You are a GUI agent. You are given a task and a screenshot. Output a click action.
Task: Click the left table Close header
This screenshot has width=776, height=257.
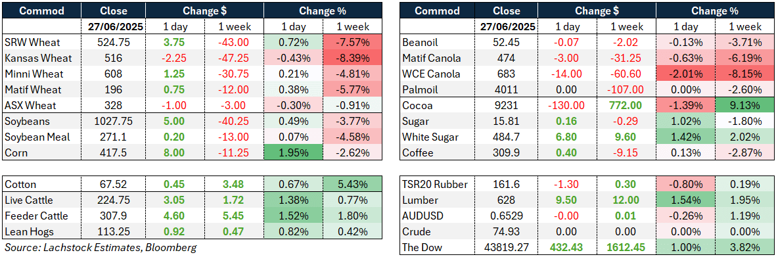tap(113, 11)
